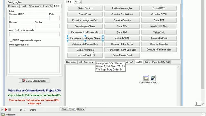206x116 pixels.
Task: Click the Mensagem do Email text area
Action: tap(34, 60)
